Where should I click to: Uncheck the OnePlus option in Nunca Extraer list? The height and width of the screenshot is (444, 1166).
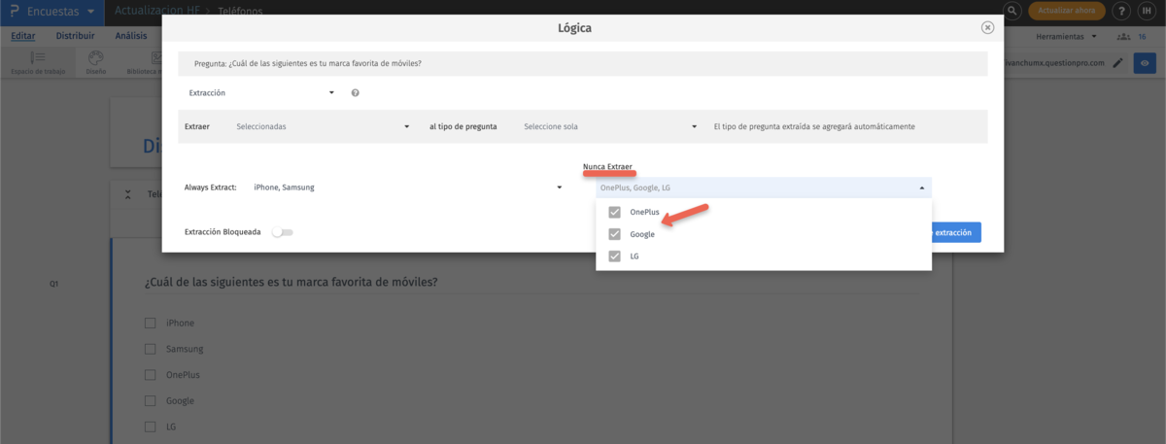tap(614, 212)
